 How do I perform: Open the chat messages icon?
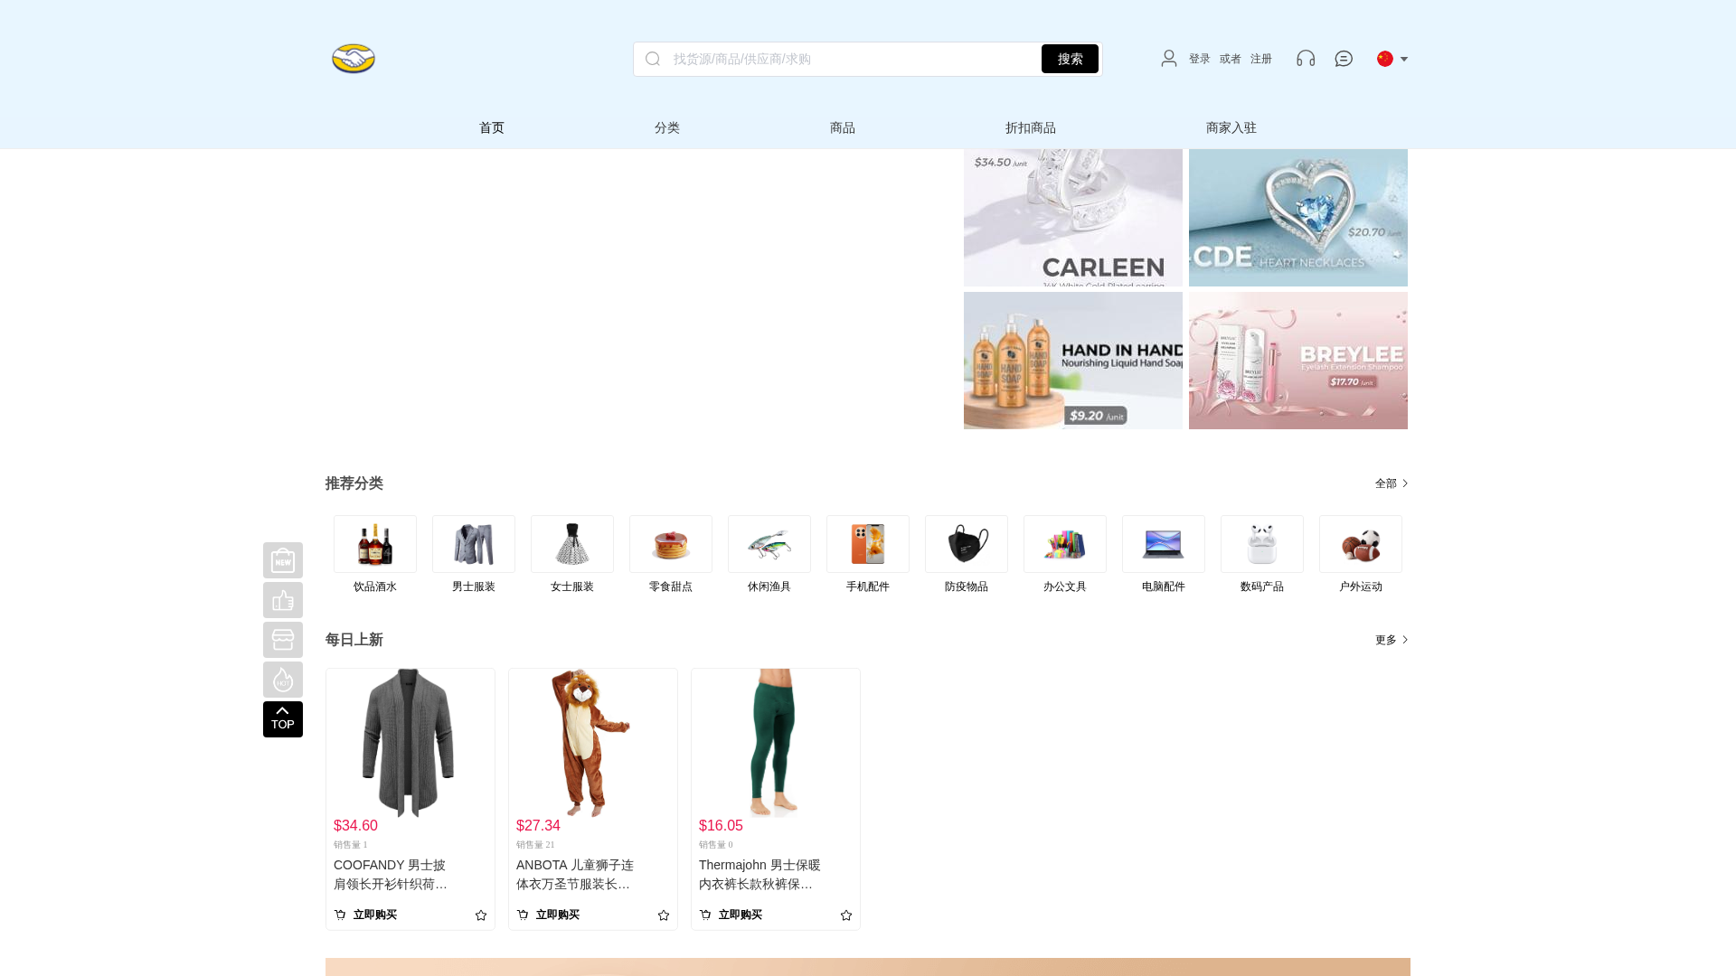(1344, 59)
